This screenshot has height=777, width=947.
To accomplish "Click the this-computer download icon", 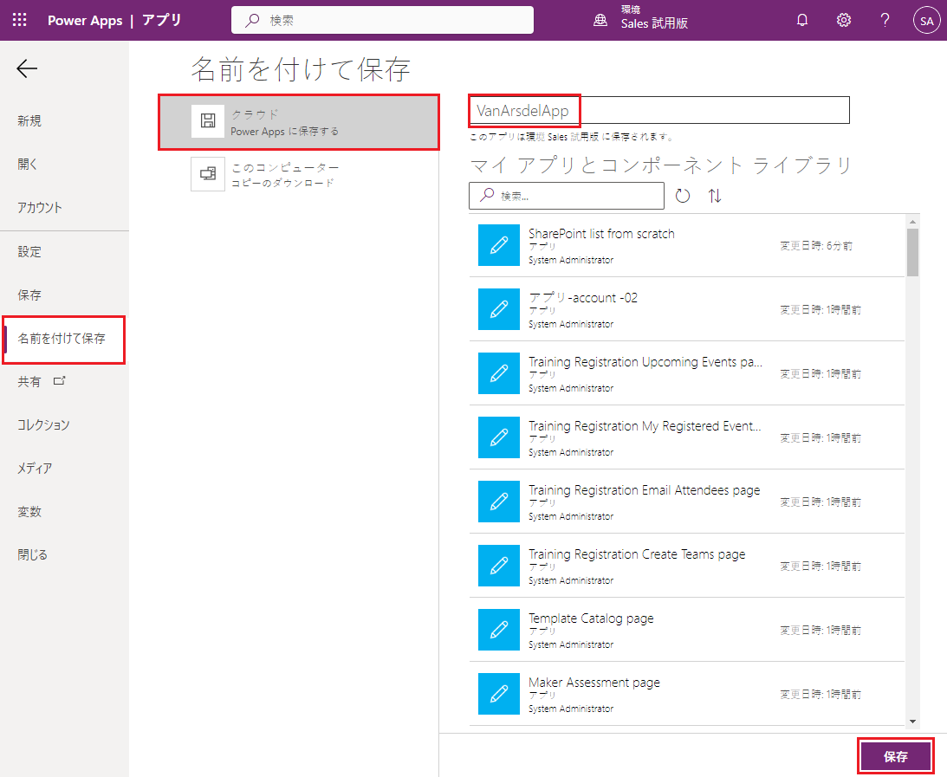I will coord(208,174).
